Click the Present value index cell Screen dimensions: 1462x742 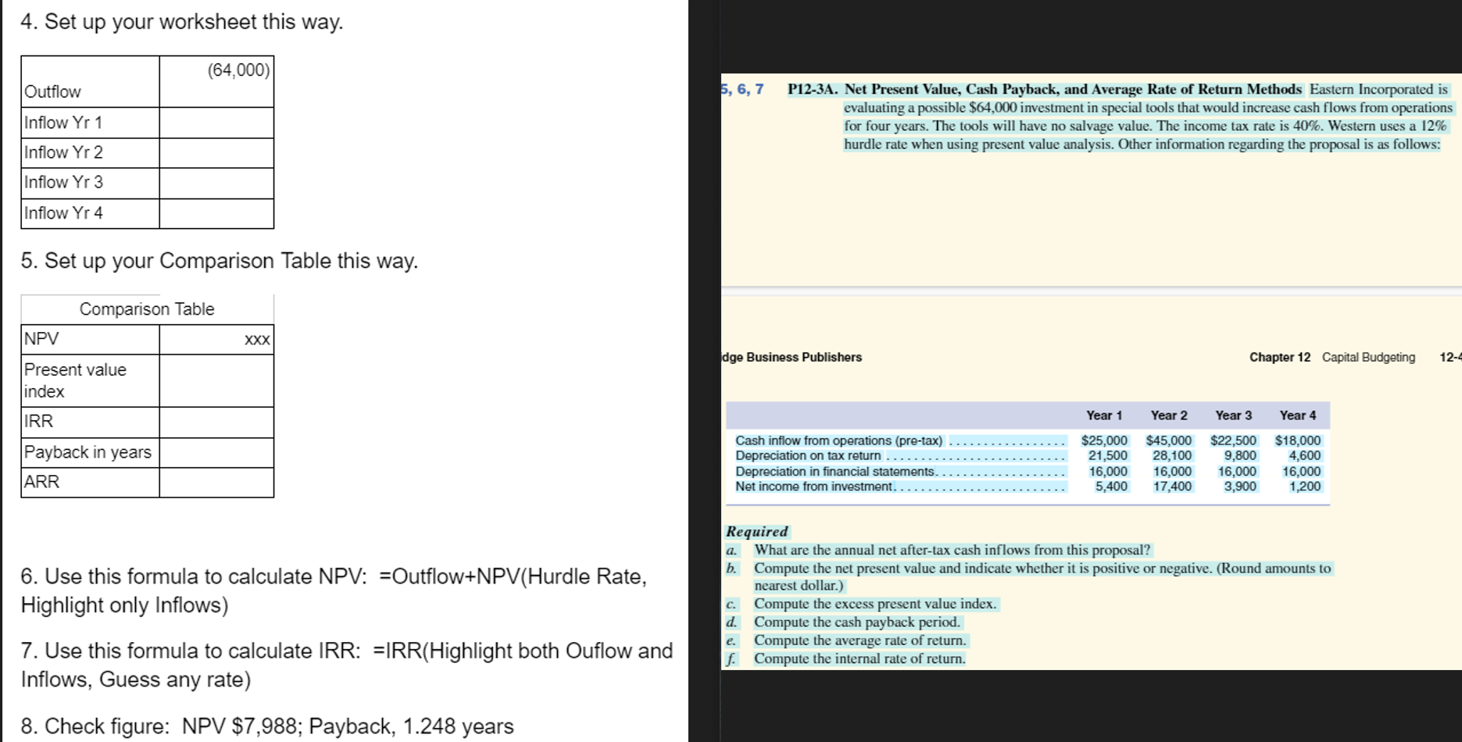(216, 380)
